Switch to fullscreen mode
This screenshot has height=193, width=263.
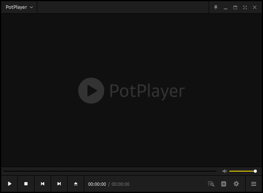(245, 7)
